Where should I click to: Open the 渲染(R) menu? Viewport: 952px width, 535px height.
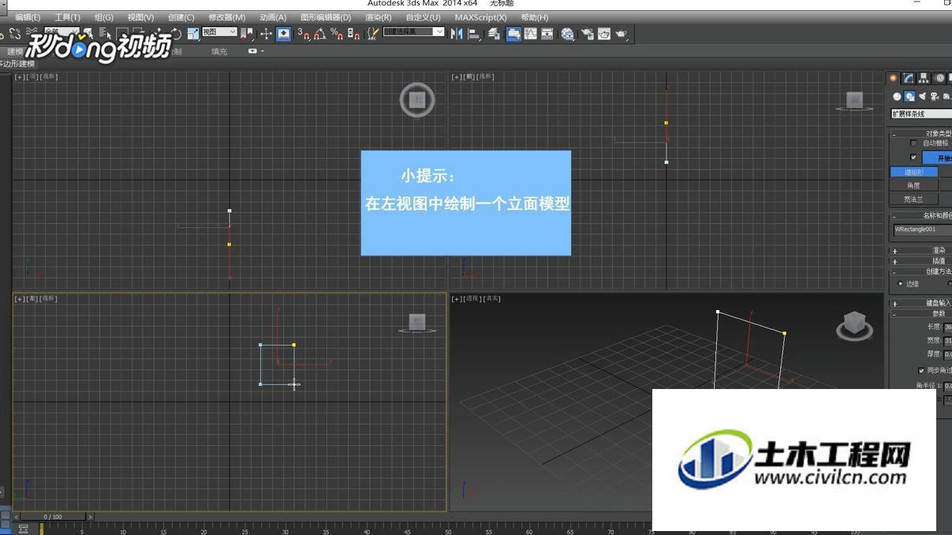(x=379, y=17)
